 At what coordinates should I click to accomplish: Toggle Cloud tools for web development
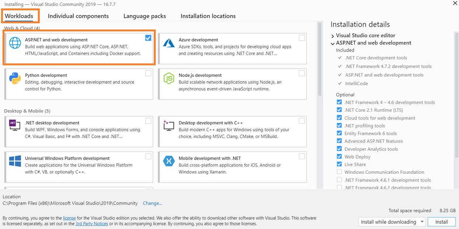(339, 118)
